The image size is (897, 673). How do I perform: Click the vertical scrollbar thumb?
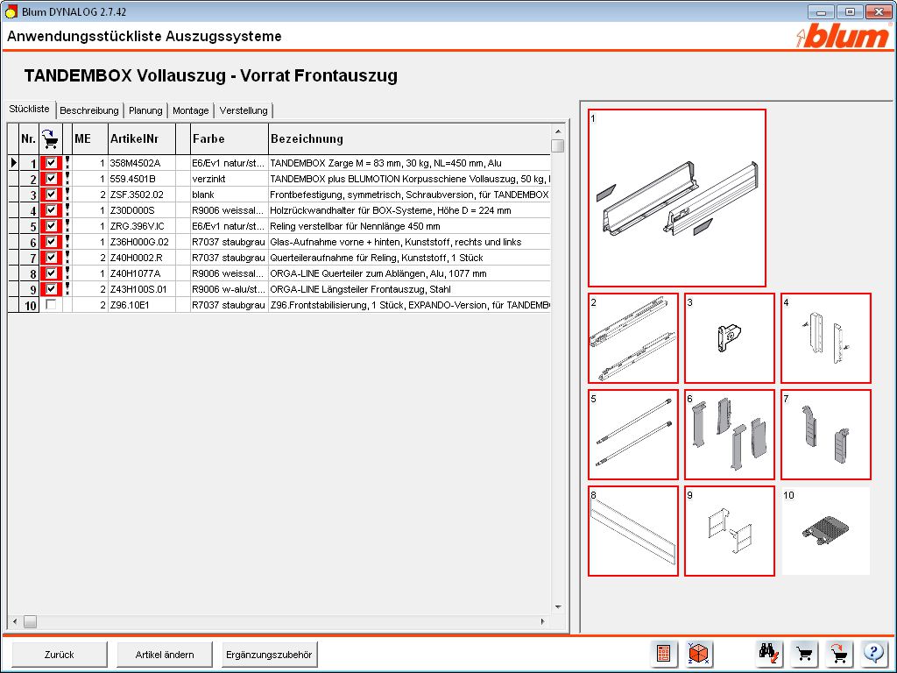558,146
